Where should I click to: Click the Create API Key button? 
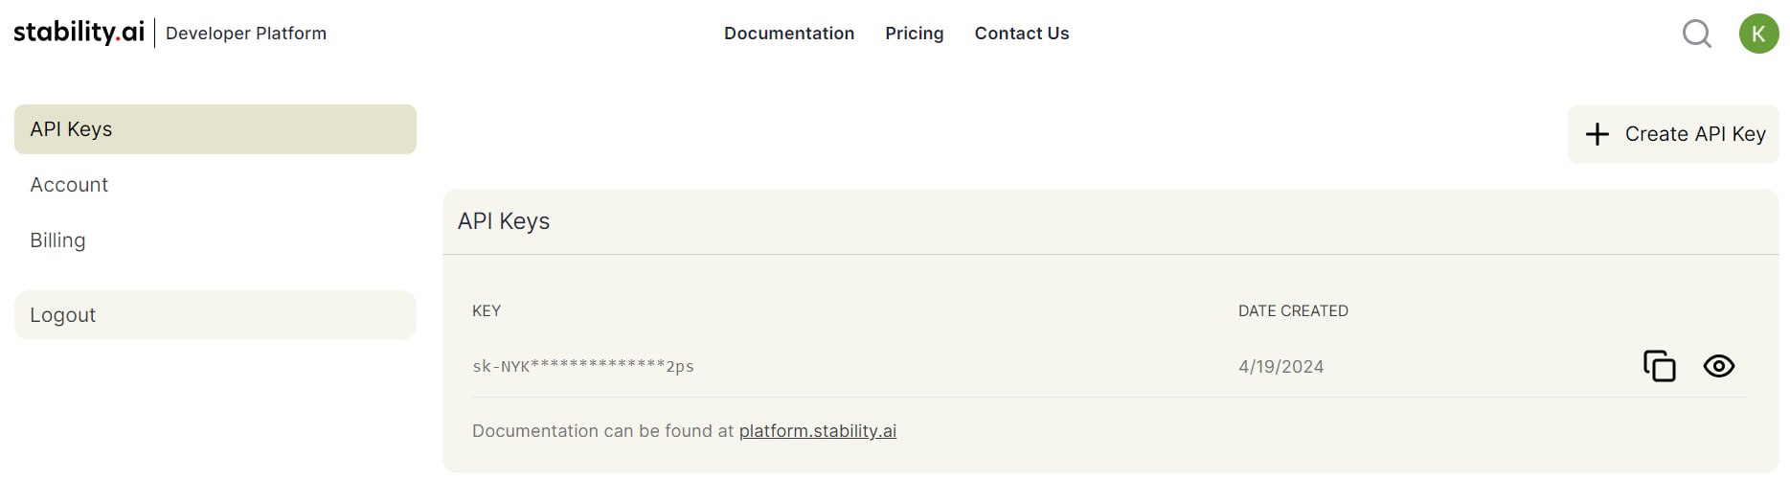(1673, 134)
